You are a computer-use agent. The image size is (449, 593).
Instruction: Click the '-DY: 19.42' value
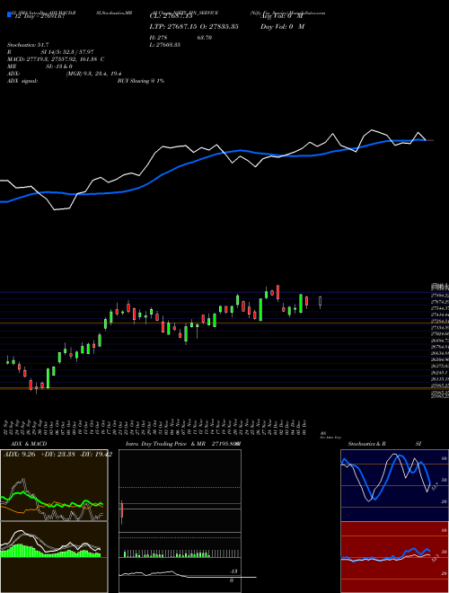pos(95,455)
